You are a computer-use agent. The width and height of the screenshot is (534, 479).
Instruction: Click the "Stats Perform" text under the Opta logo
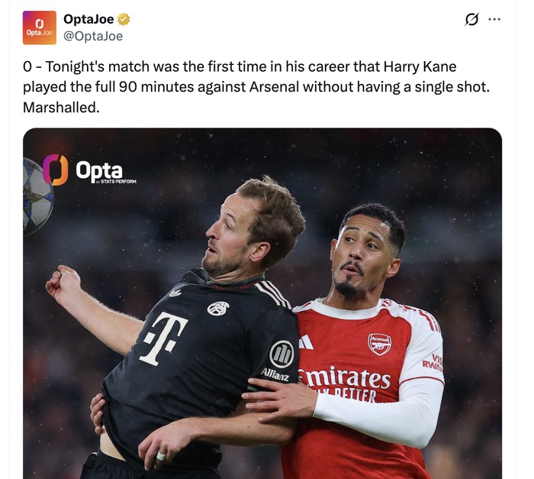119,183
